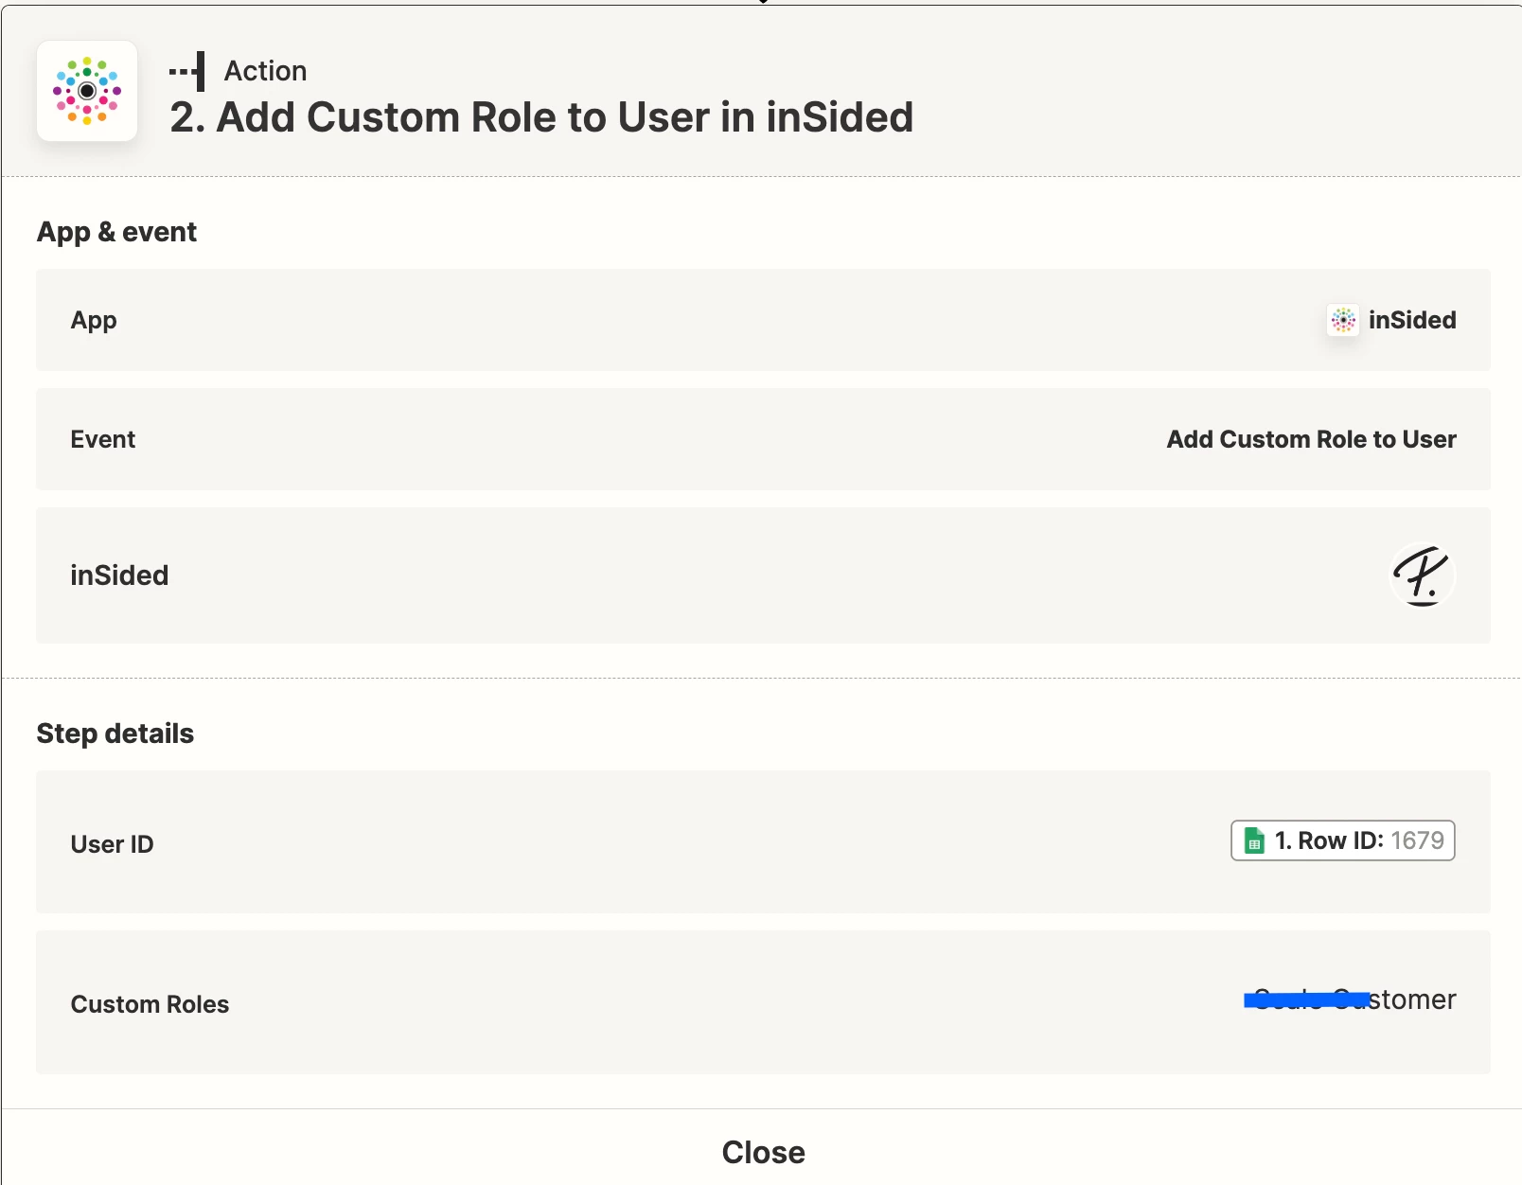The height and width of the screenshot is (1185, 1522).
Task: Click the 'Custom Roles' field label
Action: [150, 1004]
